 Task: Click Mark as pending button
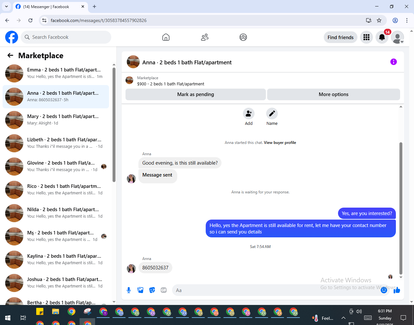point(196,94)
